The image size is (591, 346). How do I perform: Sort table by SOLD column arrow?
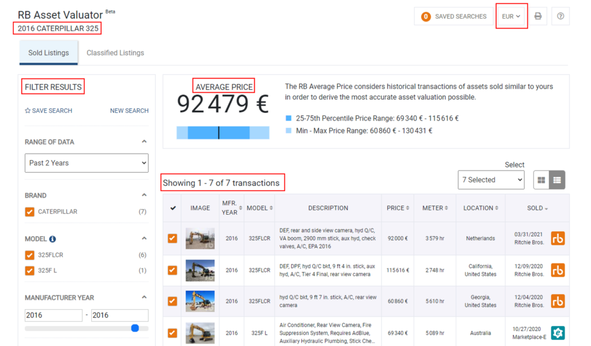(546, 209)
